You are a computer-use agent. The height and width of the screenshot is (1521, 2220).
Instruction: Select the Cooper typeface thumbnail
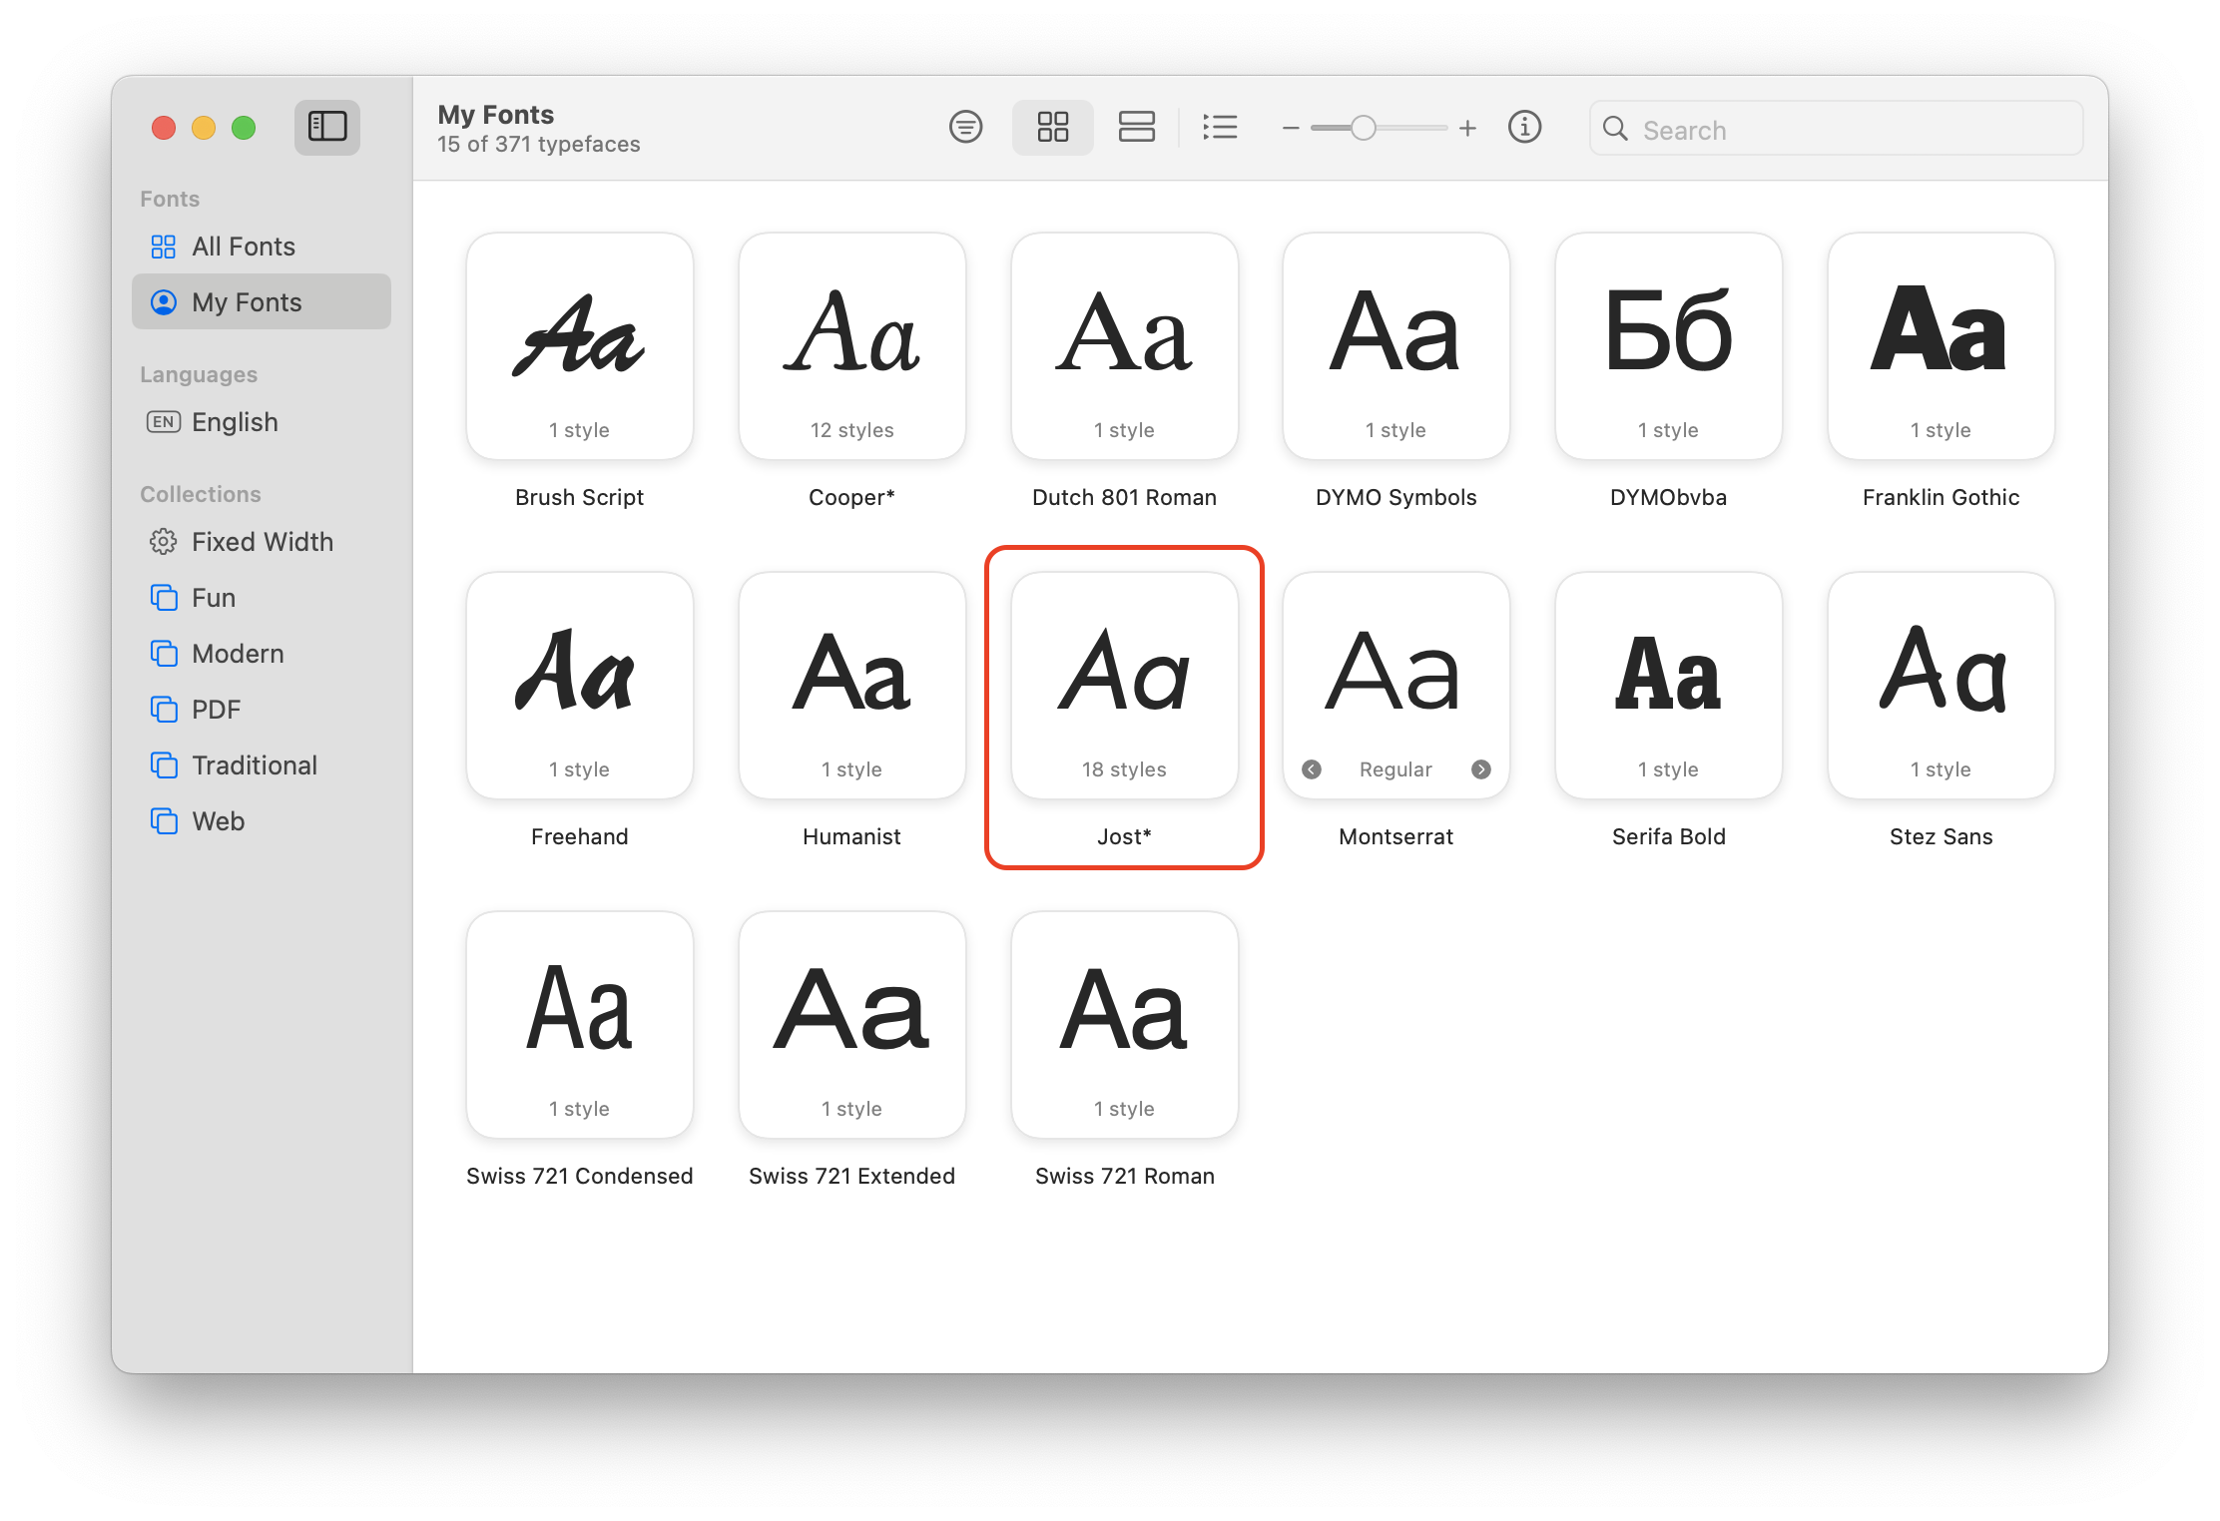[x=851, y=346]
